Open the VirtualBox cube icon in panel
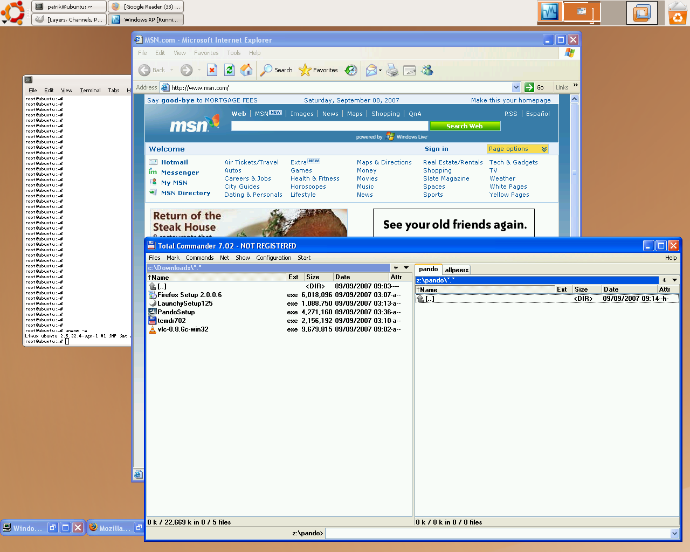The width and height of the screenshot is (690, 552). 642,12
